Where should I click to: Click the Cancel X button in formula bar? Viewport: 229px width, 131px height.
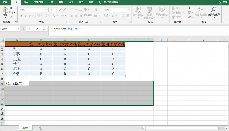click(30, 29)
